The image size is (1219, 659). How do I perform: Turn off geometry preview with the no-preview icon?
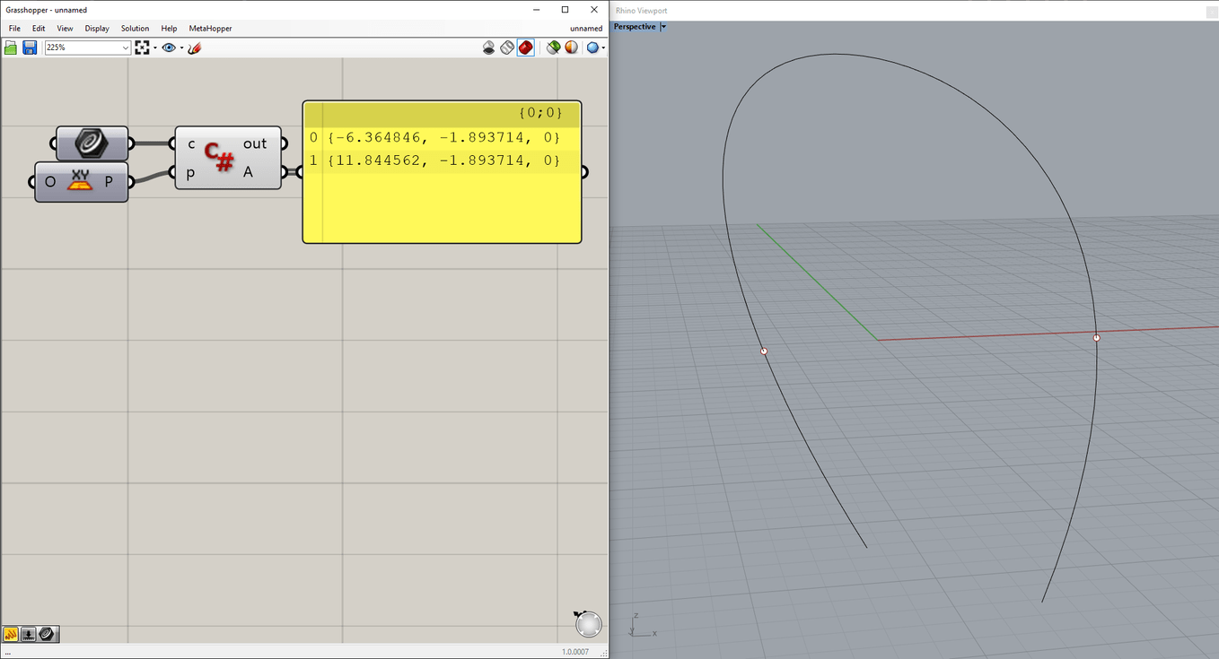(x=489, y=47)
